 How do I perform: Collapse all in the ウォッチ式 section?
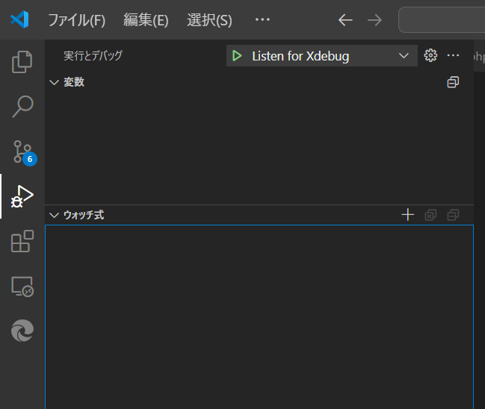453,215
